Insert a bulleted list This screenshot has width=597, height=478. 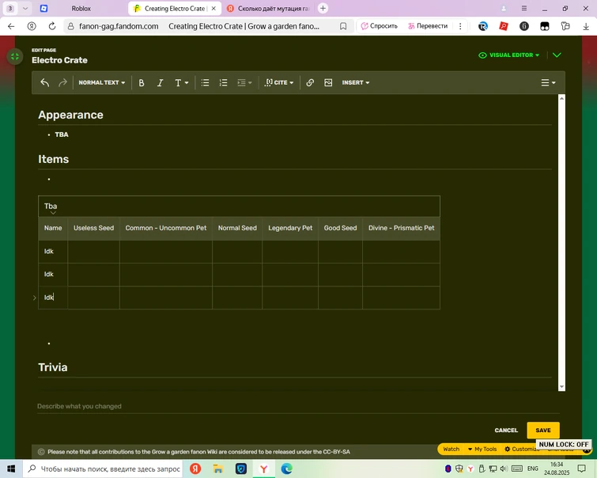(x=206, y=83)
